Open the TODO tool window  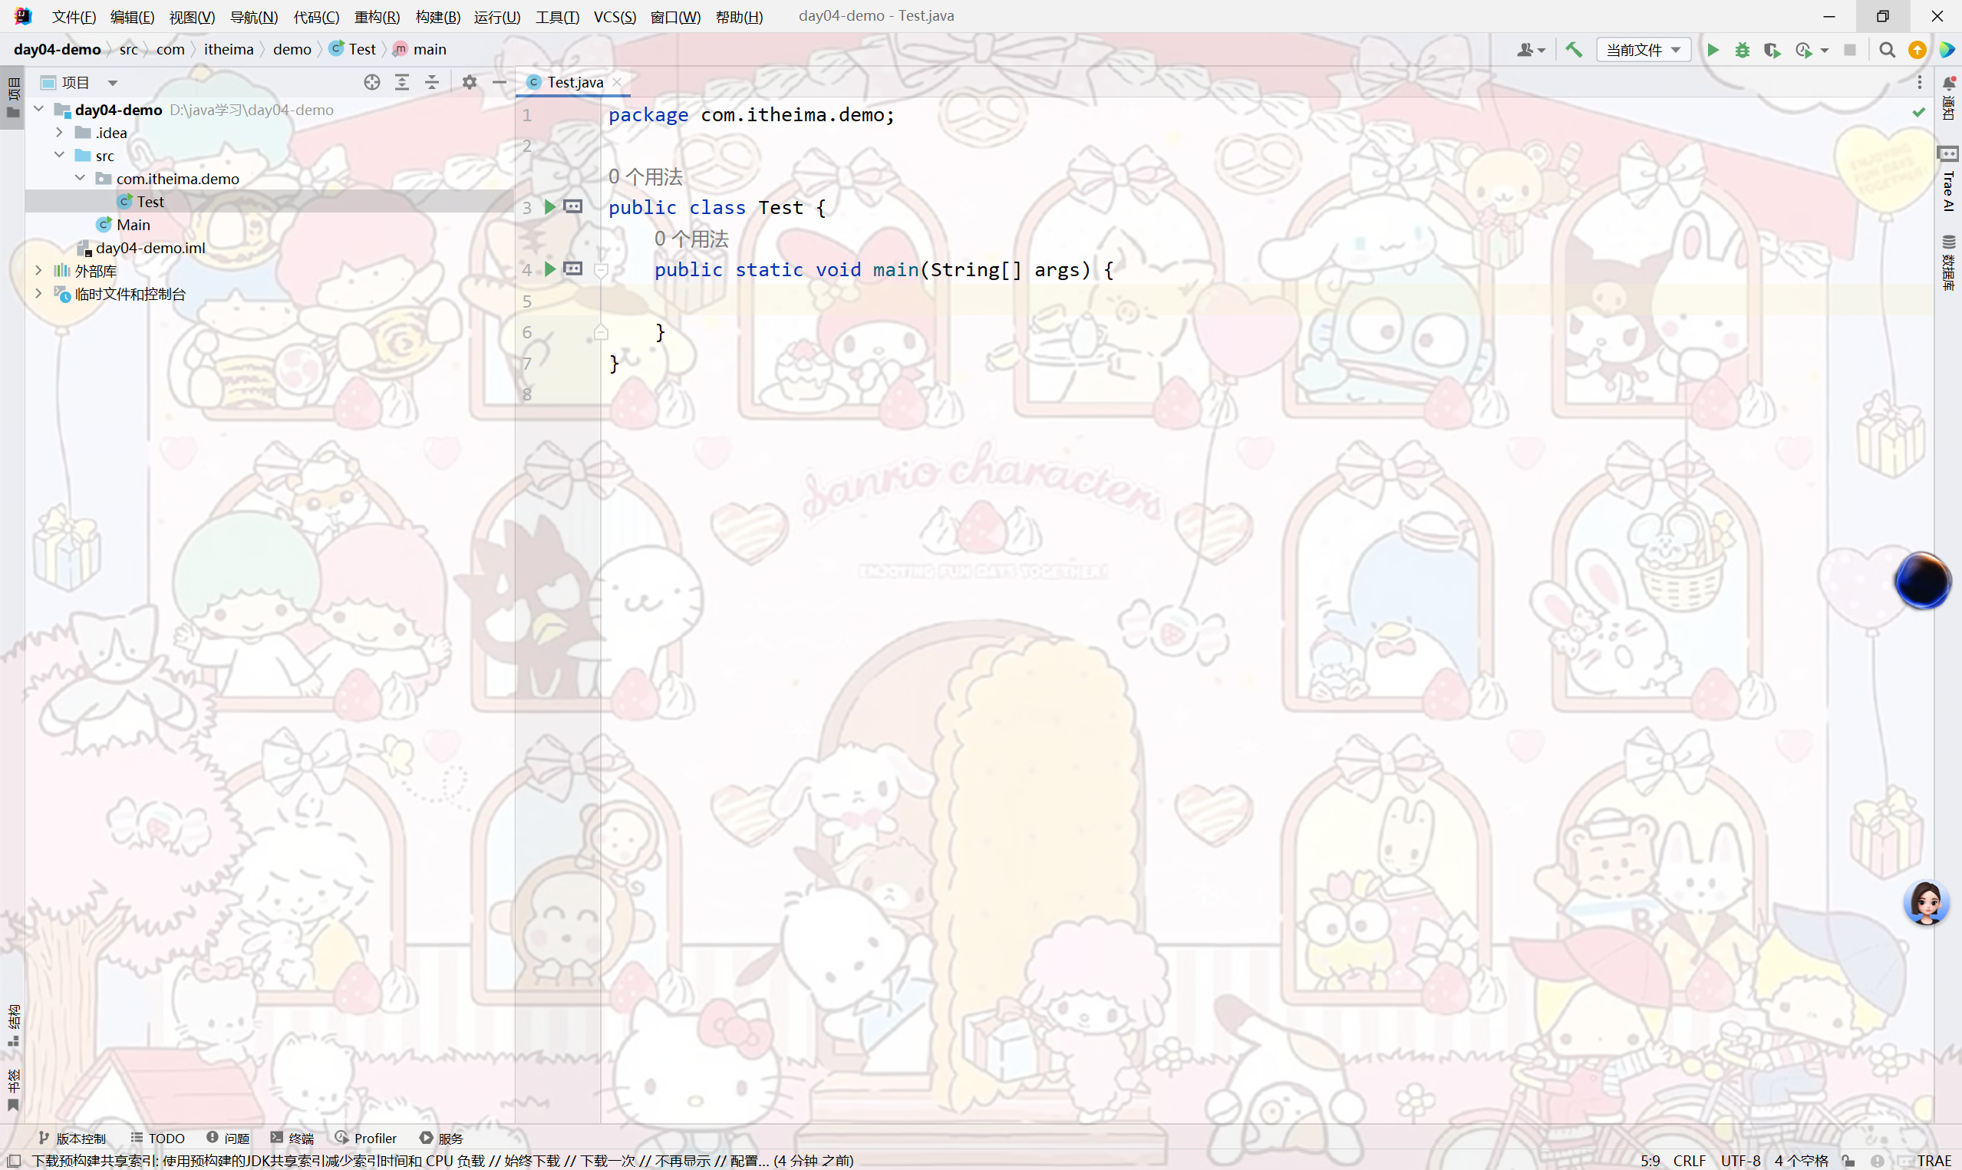click(157, 1138)
